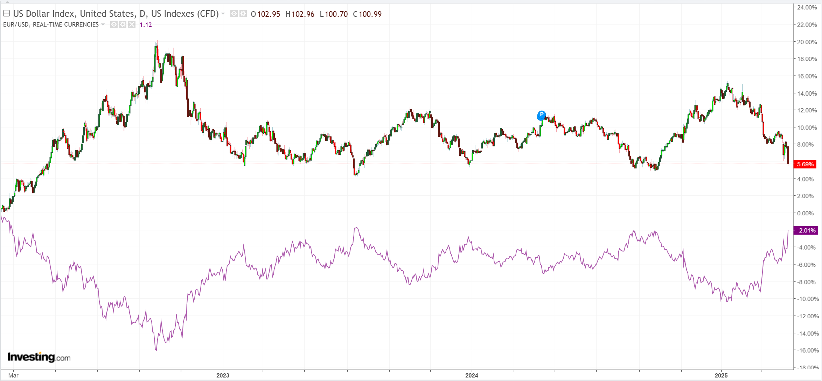Open US Dollar Index settings gear

coord(243,14)
